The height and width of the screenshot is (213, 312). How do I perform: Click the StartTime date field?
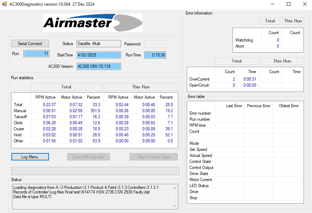tap(99, 55)
